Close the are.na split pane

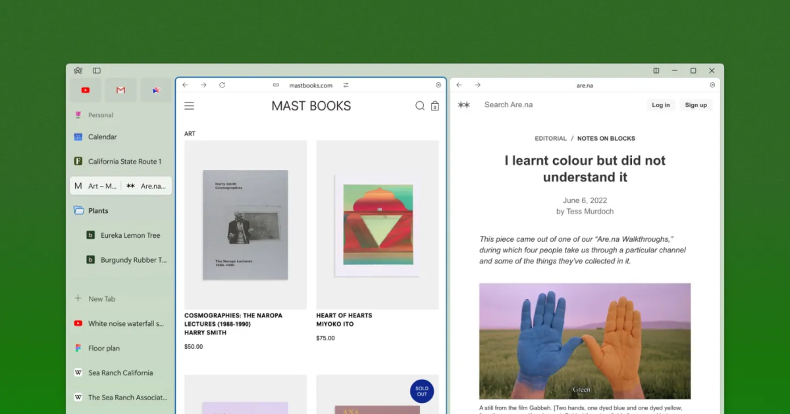coord(712,85)
